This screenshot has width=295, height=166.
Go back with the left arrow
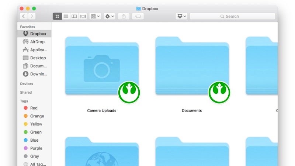point(24,16)
